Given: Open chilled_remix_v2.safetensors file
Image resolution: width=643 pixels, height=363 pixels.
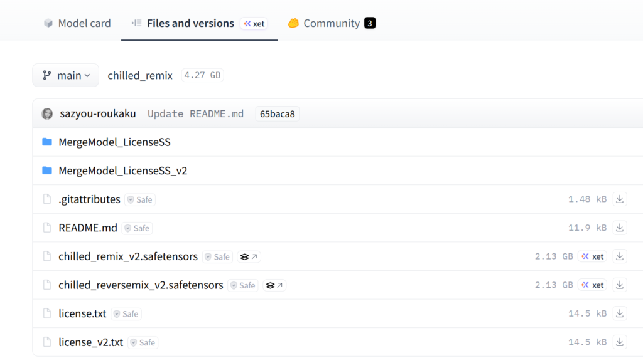Looking at the screenshot, I should click(x=128, y=256).
